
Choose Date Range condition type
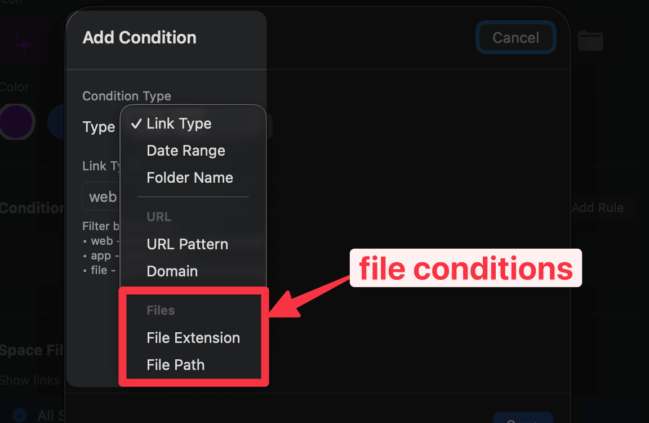tap(185, 151)
